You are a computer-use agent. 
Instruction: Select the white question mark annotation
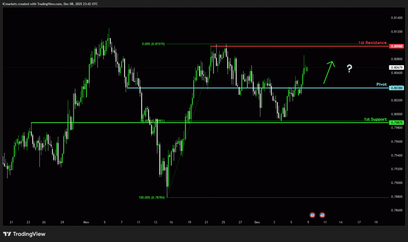[349, 69]
